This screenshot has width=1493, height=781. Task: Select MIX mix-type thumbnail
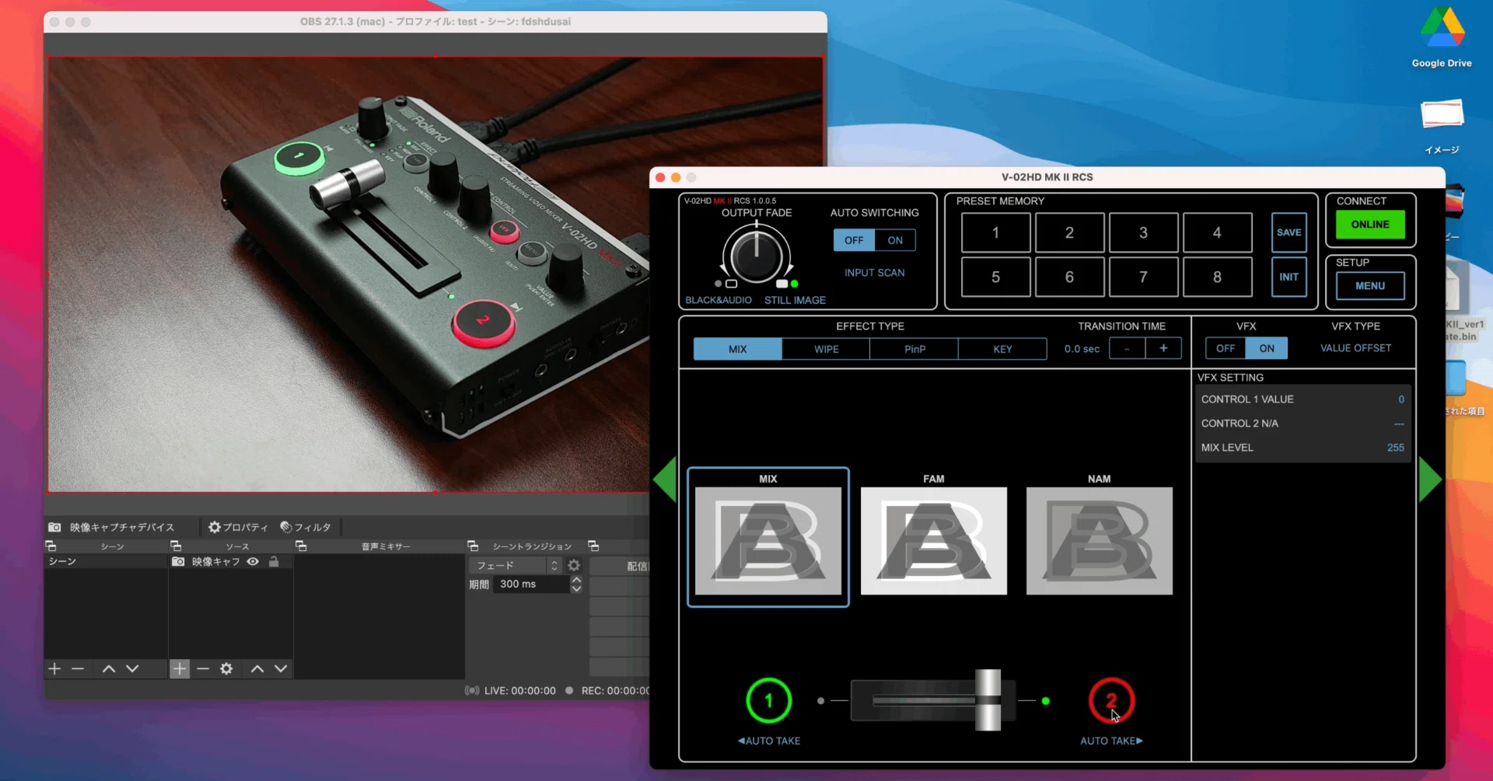(768, 536)
